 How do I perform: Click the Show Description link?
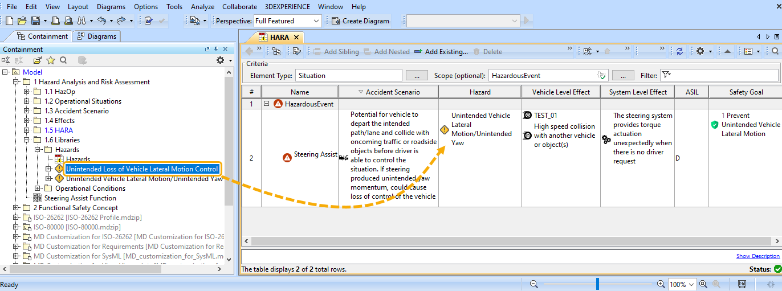(757, 256)
